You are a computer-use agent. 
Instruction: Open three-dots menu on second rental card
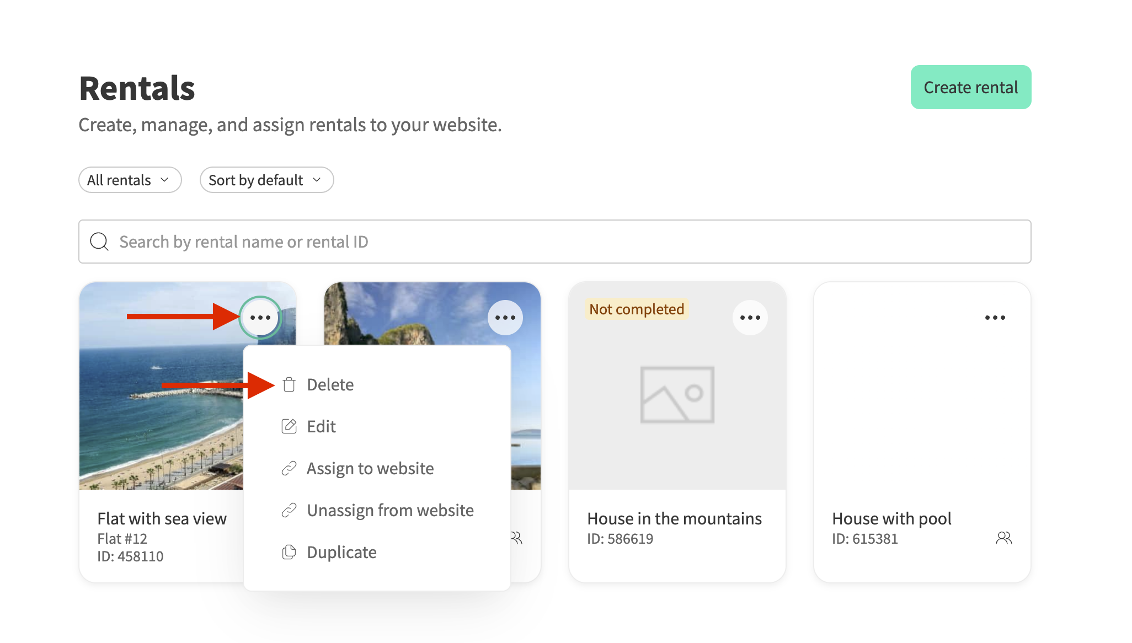point(505,318)
